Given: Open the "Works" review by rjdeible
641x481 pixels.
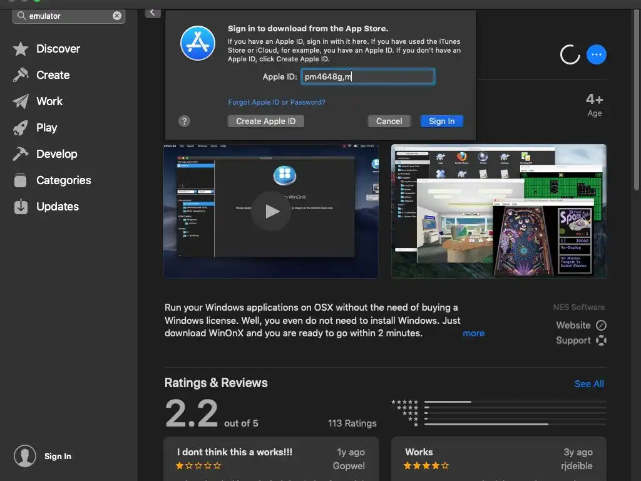Looking at the screenshot, I should (x=499, y=459).
